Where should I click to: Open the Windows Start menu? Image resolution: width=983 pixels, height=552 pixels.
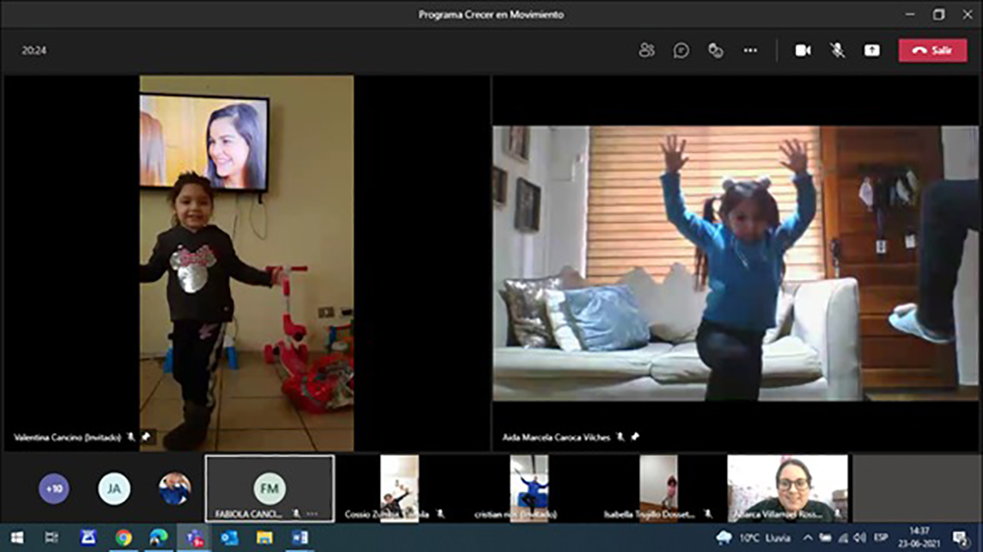[17, 537]
